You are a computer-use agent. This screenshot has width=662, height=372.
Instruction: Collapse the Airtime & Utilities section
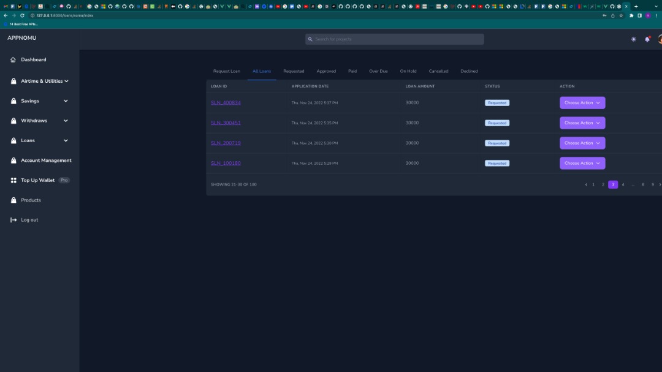tap(66, 80)
